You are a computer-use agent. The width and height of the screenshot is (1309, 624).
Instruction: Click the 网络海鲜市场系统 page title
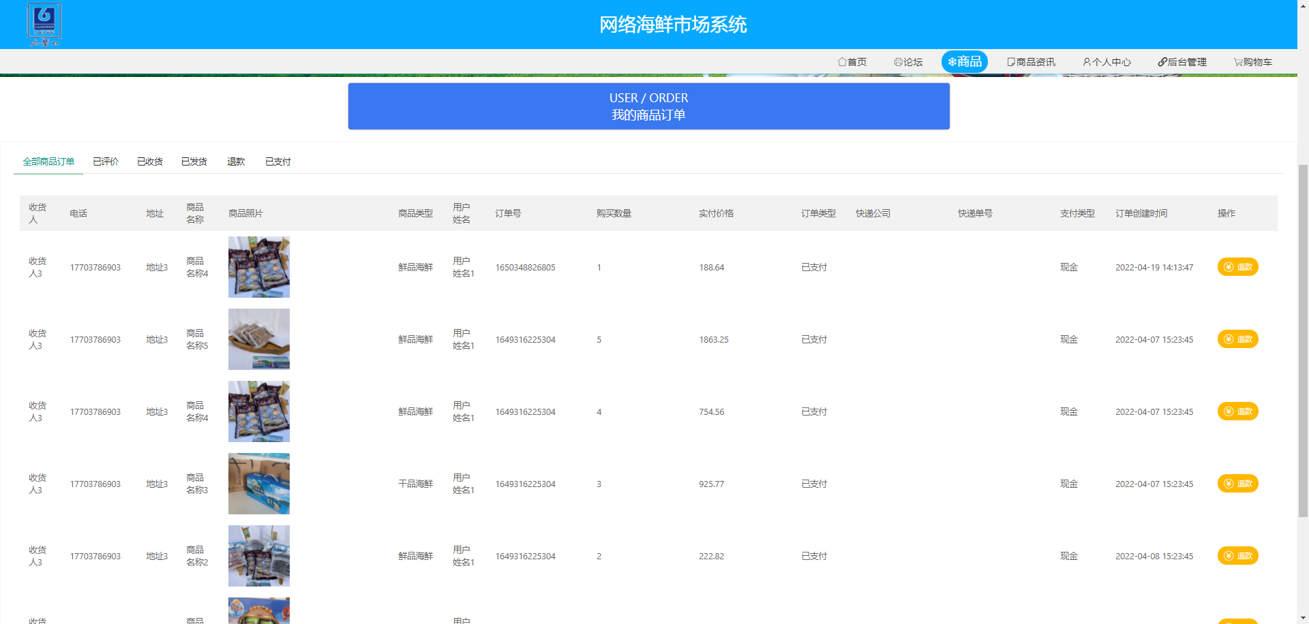[x=673, y=25]
